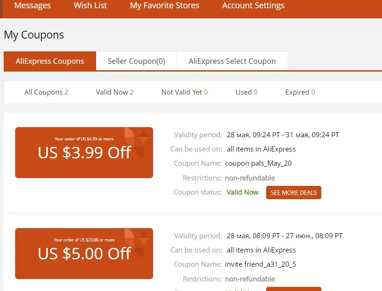Show Not Valid Yet coupons
Viewport: 382px width, 291px height.
[184, 92]
